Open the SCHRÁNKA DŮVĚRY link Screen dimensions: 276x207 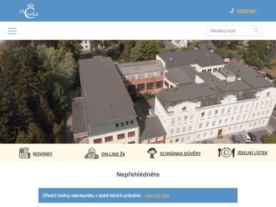coord(180,154)
